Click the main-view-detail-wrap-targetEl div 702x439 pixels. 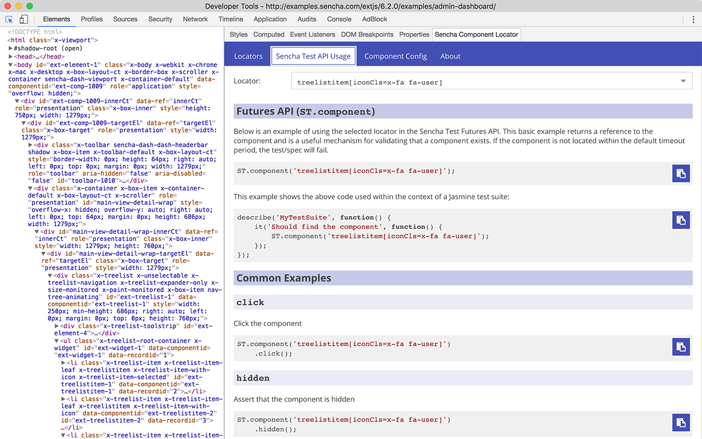click(127, 261)
